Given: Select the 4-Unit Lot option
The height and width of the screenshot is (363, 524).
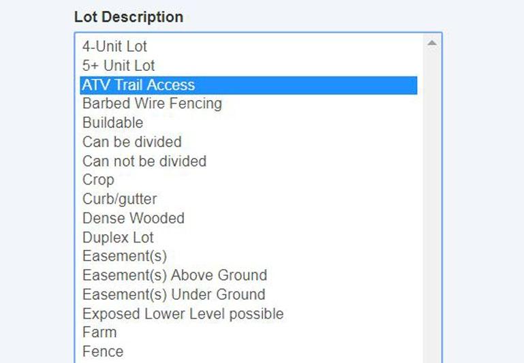Looking at the screenshot, I should coord(114,47).
